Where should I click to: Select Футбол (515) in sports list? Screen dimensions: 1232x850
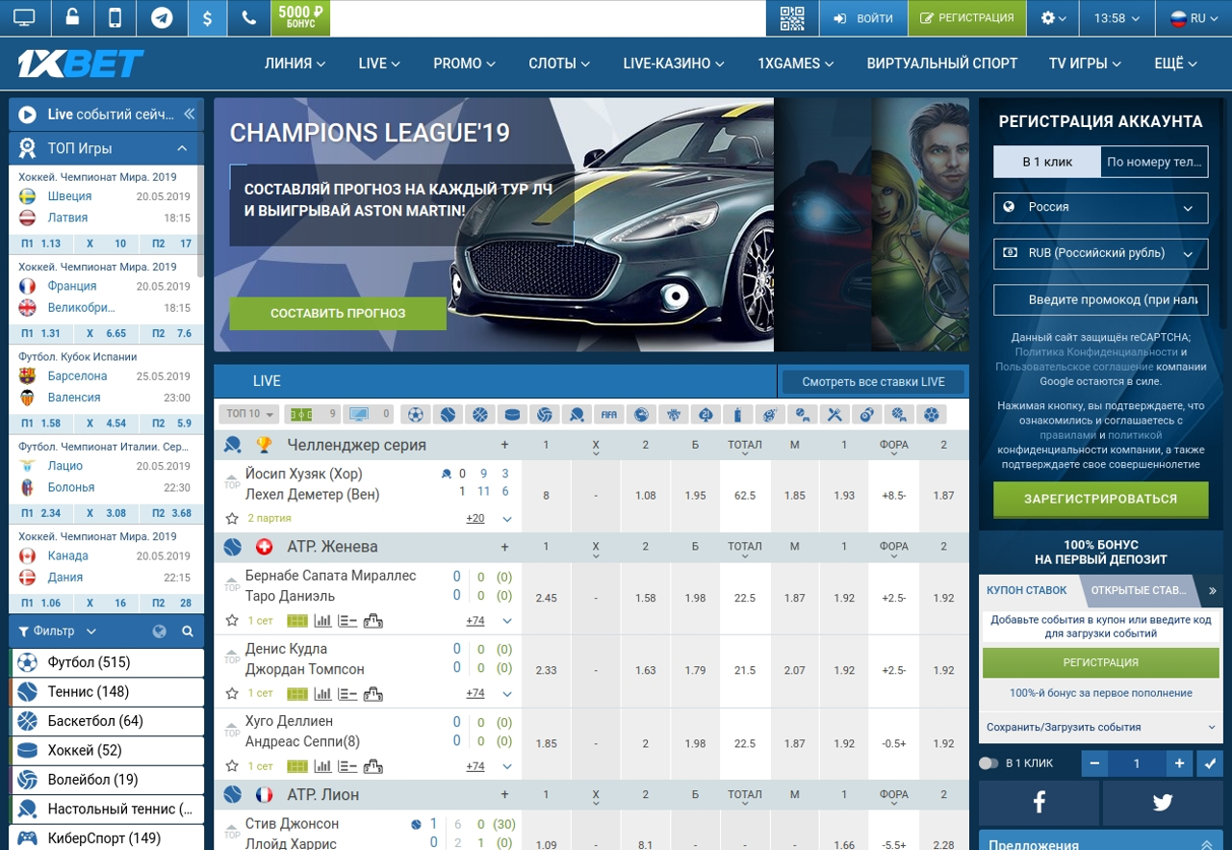(107, 662)
